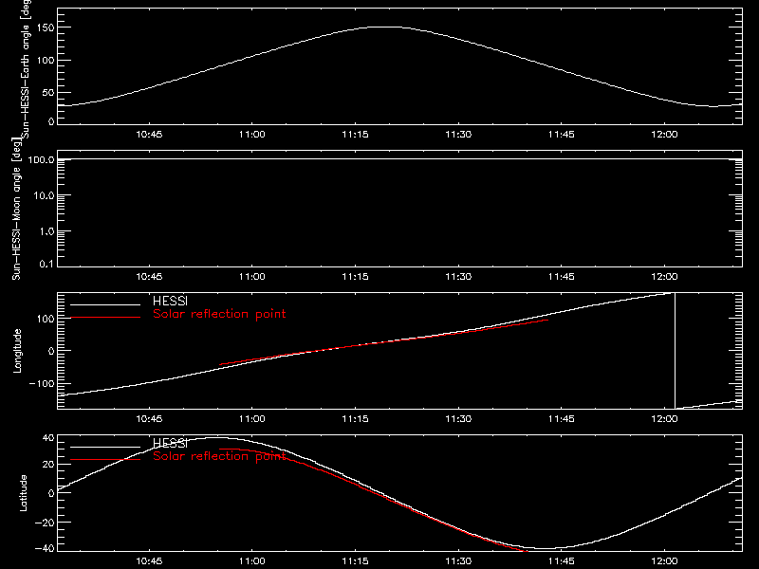
Task: Click 12:00 label under Latitude plot
Action: click(664, 561)
